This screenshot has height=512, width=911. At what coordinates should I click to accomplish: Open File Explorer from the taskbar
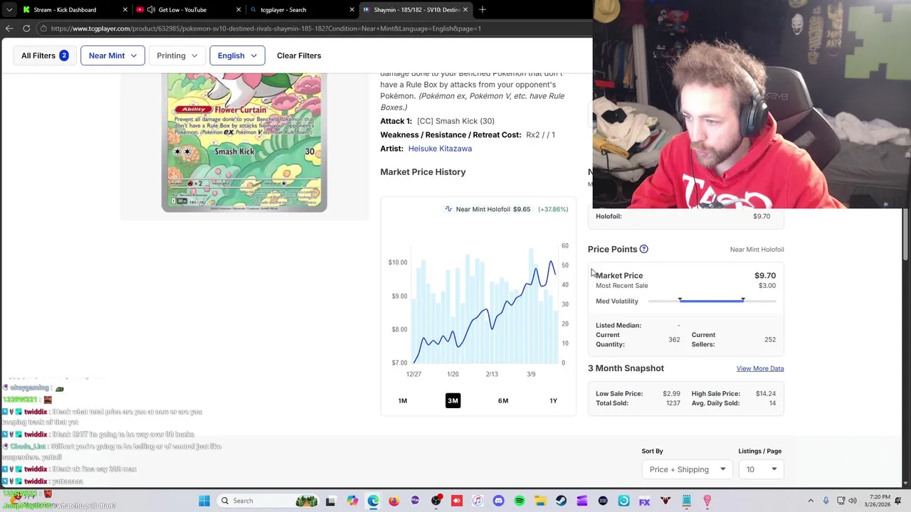(x=540, y=501)
